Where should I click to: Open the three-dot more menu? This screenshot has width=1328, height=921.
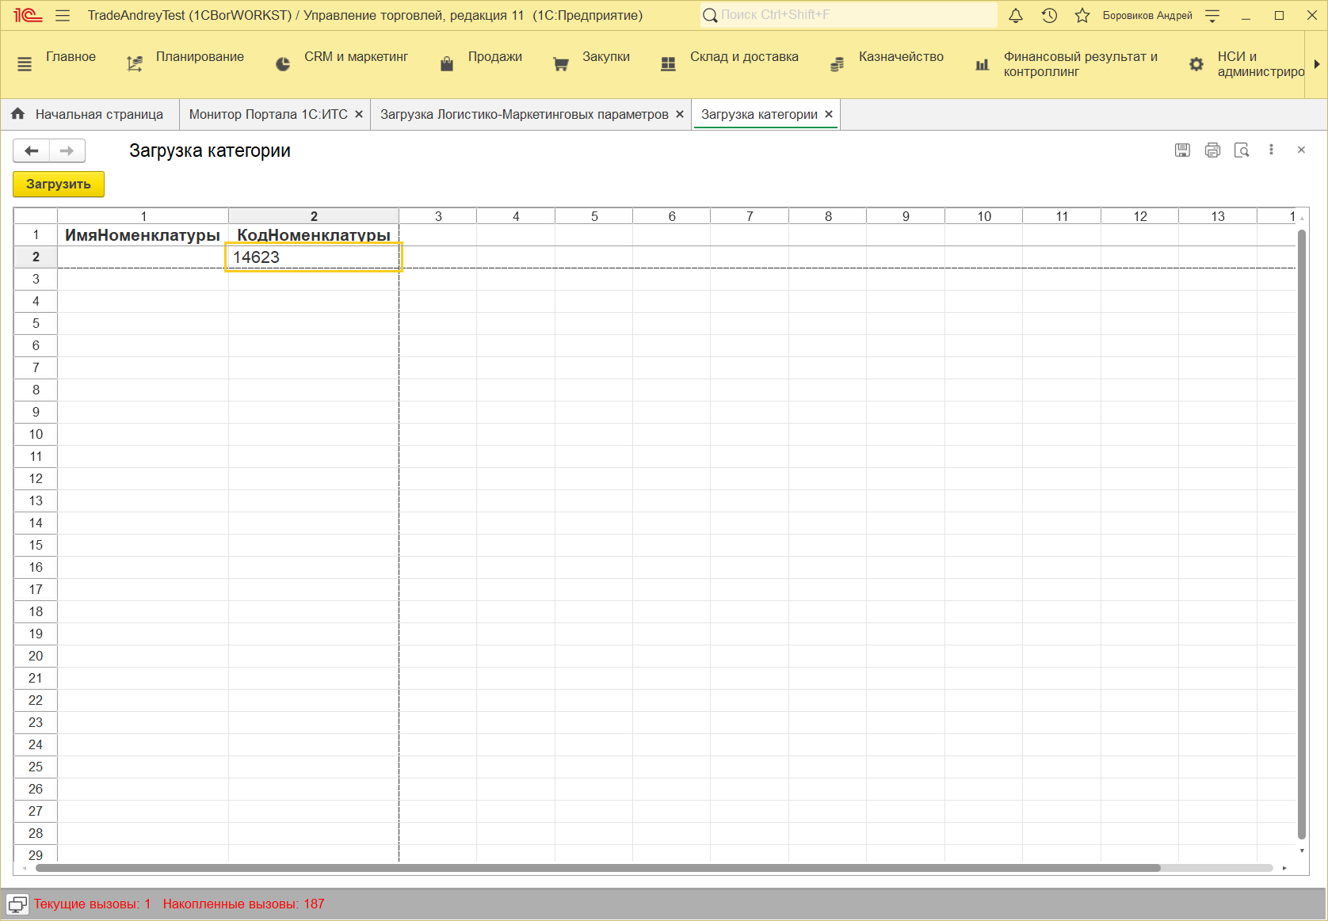tap(1271, 150)
